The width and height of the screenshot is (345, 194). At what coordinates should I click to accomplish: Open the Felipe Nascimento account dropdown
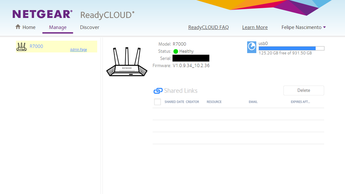point(304,27)
